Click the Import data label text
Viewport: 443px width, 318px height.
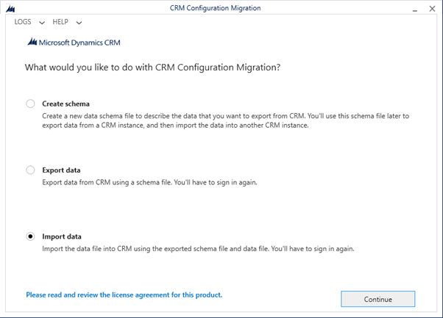click(62, 236)
